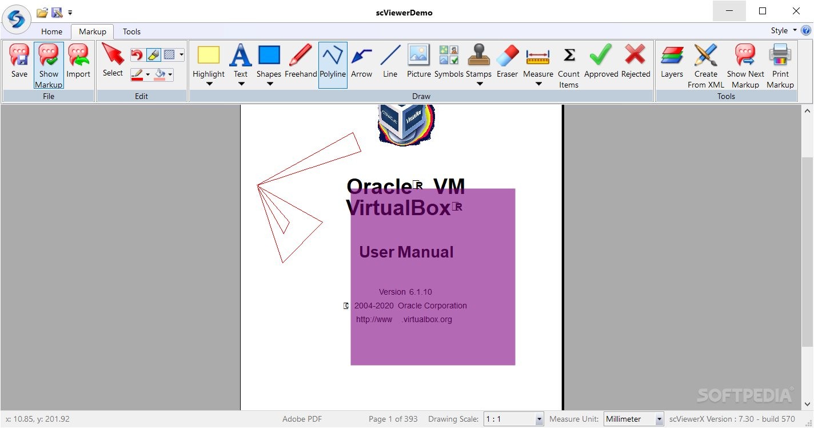Click the vertical scrollbar up arrow
Screen dimensions: 814x428
point(807,111)
